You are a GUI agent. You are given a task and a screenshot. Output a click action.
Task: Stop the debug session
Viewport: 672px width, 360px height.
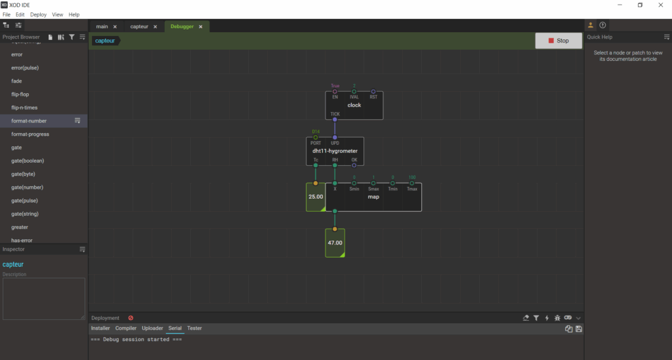[x=558, y=41]
